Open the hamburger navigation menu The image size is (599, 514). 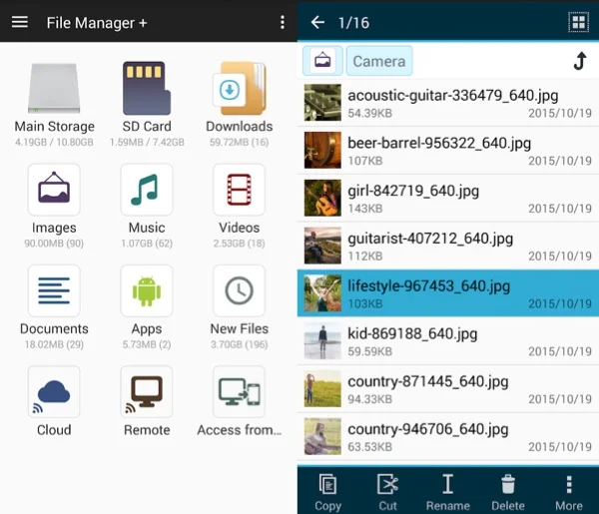point(20,22)
